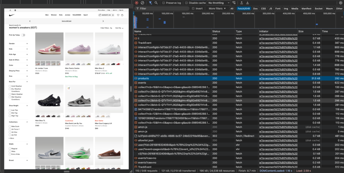344x173 pixels.
Task: Open the Send a Gift Card link
Action: (67, 21)
